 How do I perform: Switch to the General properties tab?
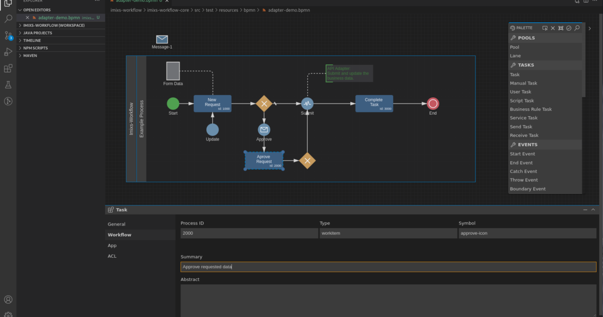pyautogui.click(x=116, y=224)
